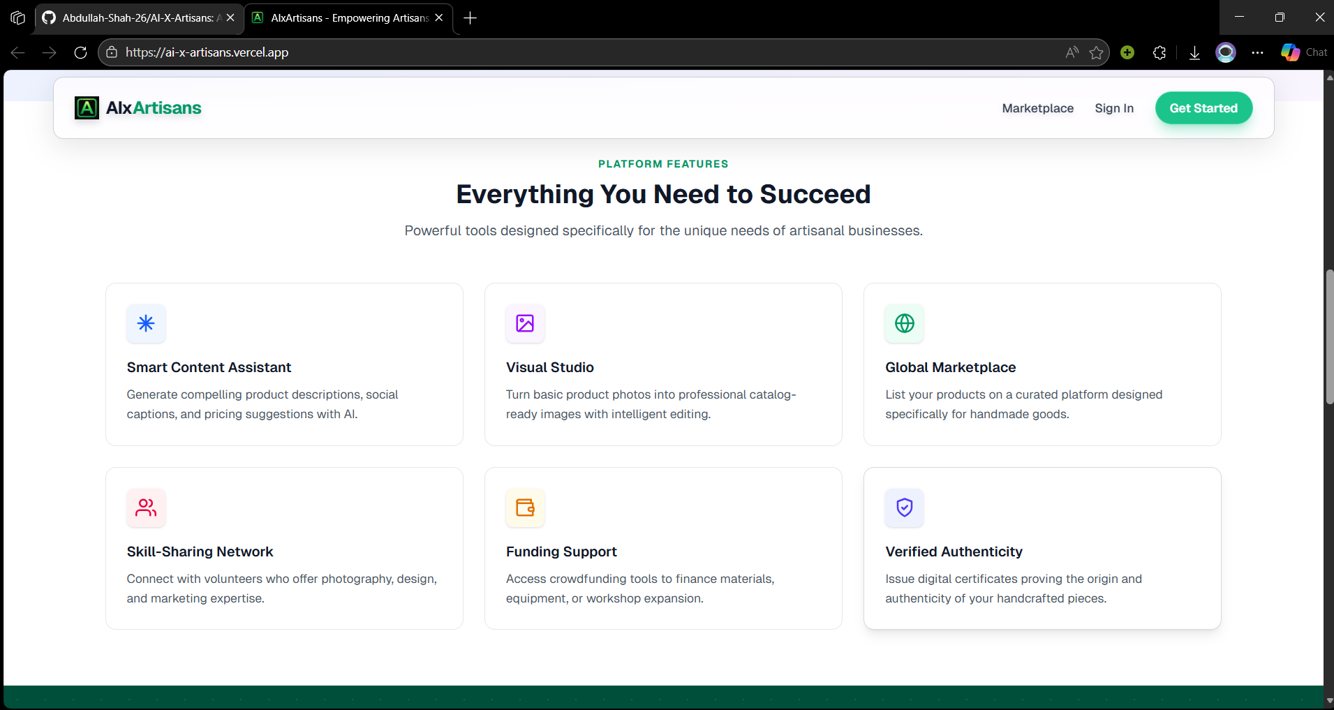The width and height of the screenshot is (1334, 710).
Task: Add page to favorites with star icon
Action: click(1097, 52)
